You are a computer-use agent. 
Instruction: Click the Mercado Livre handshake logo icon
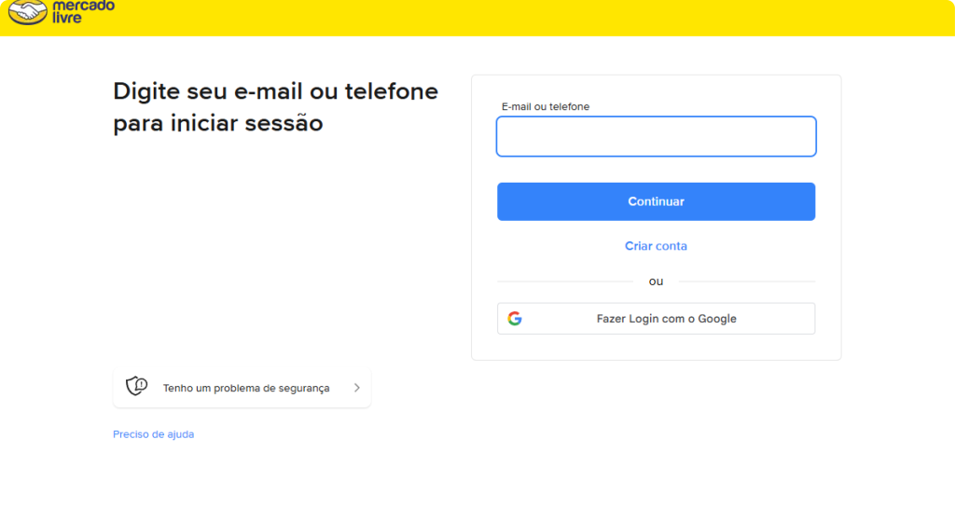(27, 13)
